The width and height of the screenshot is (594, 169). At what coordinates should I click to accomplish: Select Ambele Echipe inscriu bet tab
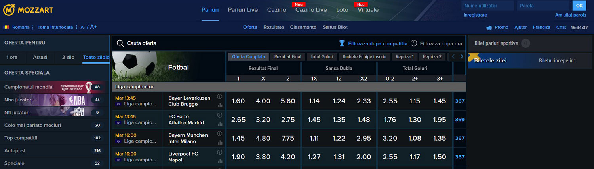(364, 57)
